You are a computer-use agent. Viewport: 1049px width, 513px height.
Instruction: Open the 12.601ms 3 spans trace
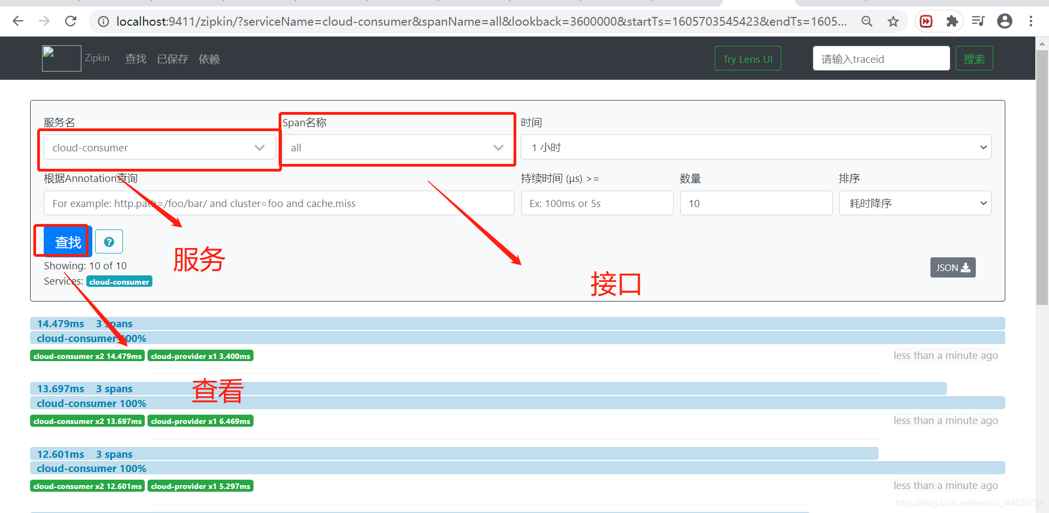pyautogui.click(x=454, y=454)
